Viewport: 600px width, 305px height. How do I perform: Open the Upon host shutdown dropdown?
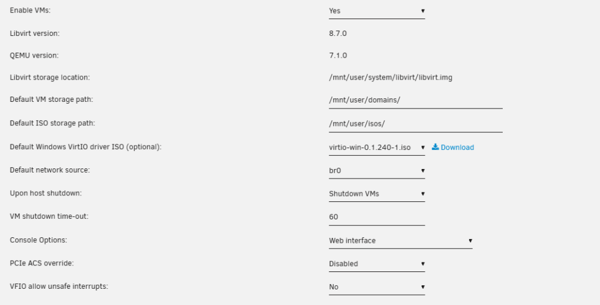coord(377,194)
